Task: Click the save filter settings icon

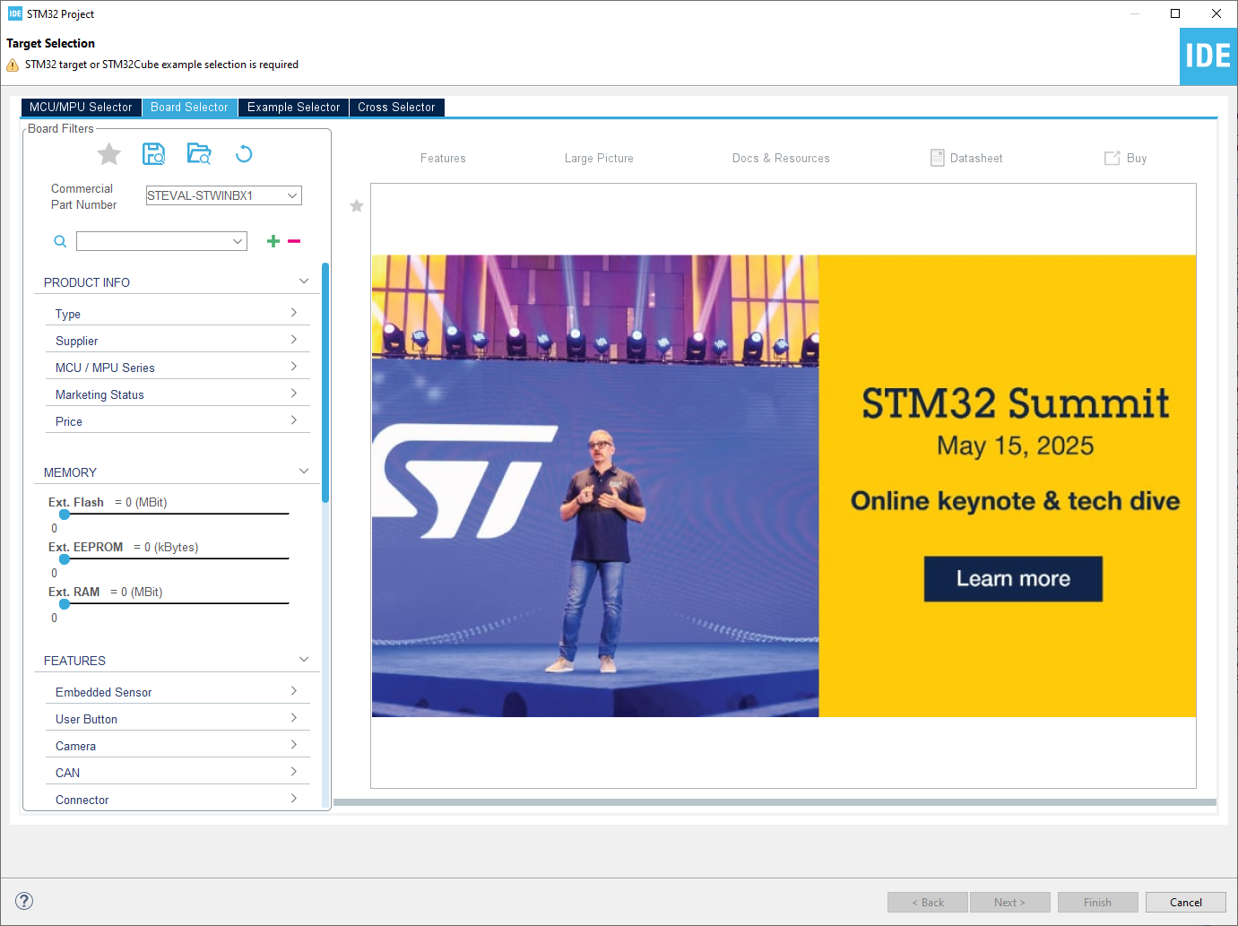Action: pyautogui.click(x=153, y=153)
